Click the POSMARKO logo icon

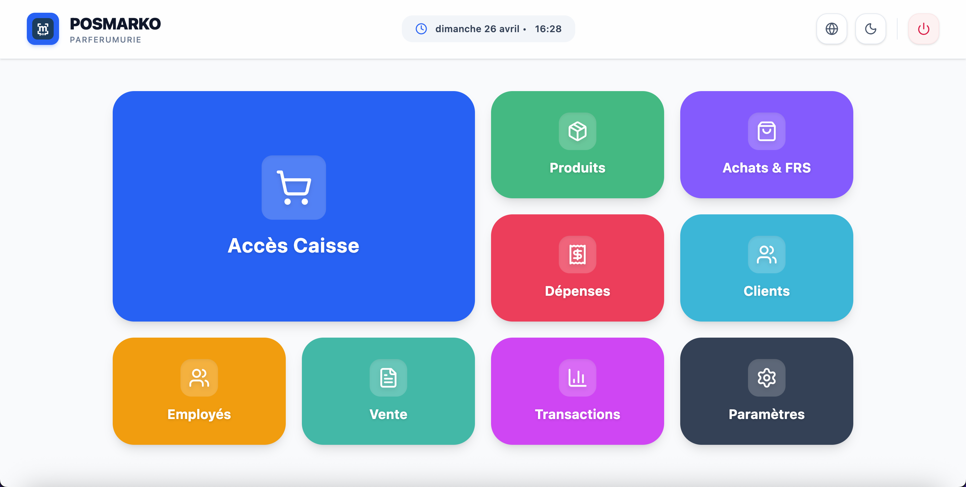[x=43, y=29]
